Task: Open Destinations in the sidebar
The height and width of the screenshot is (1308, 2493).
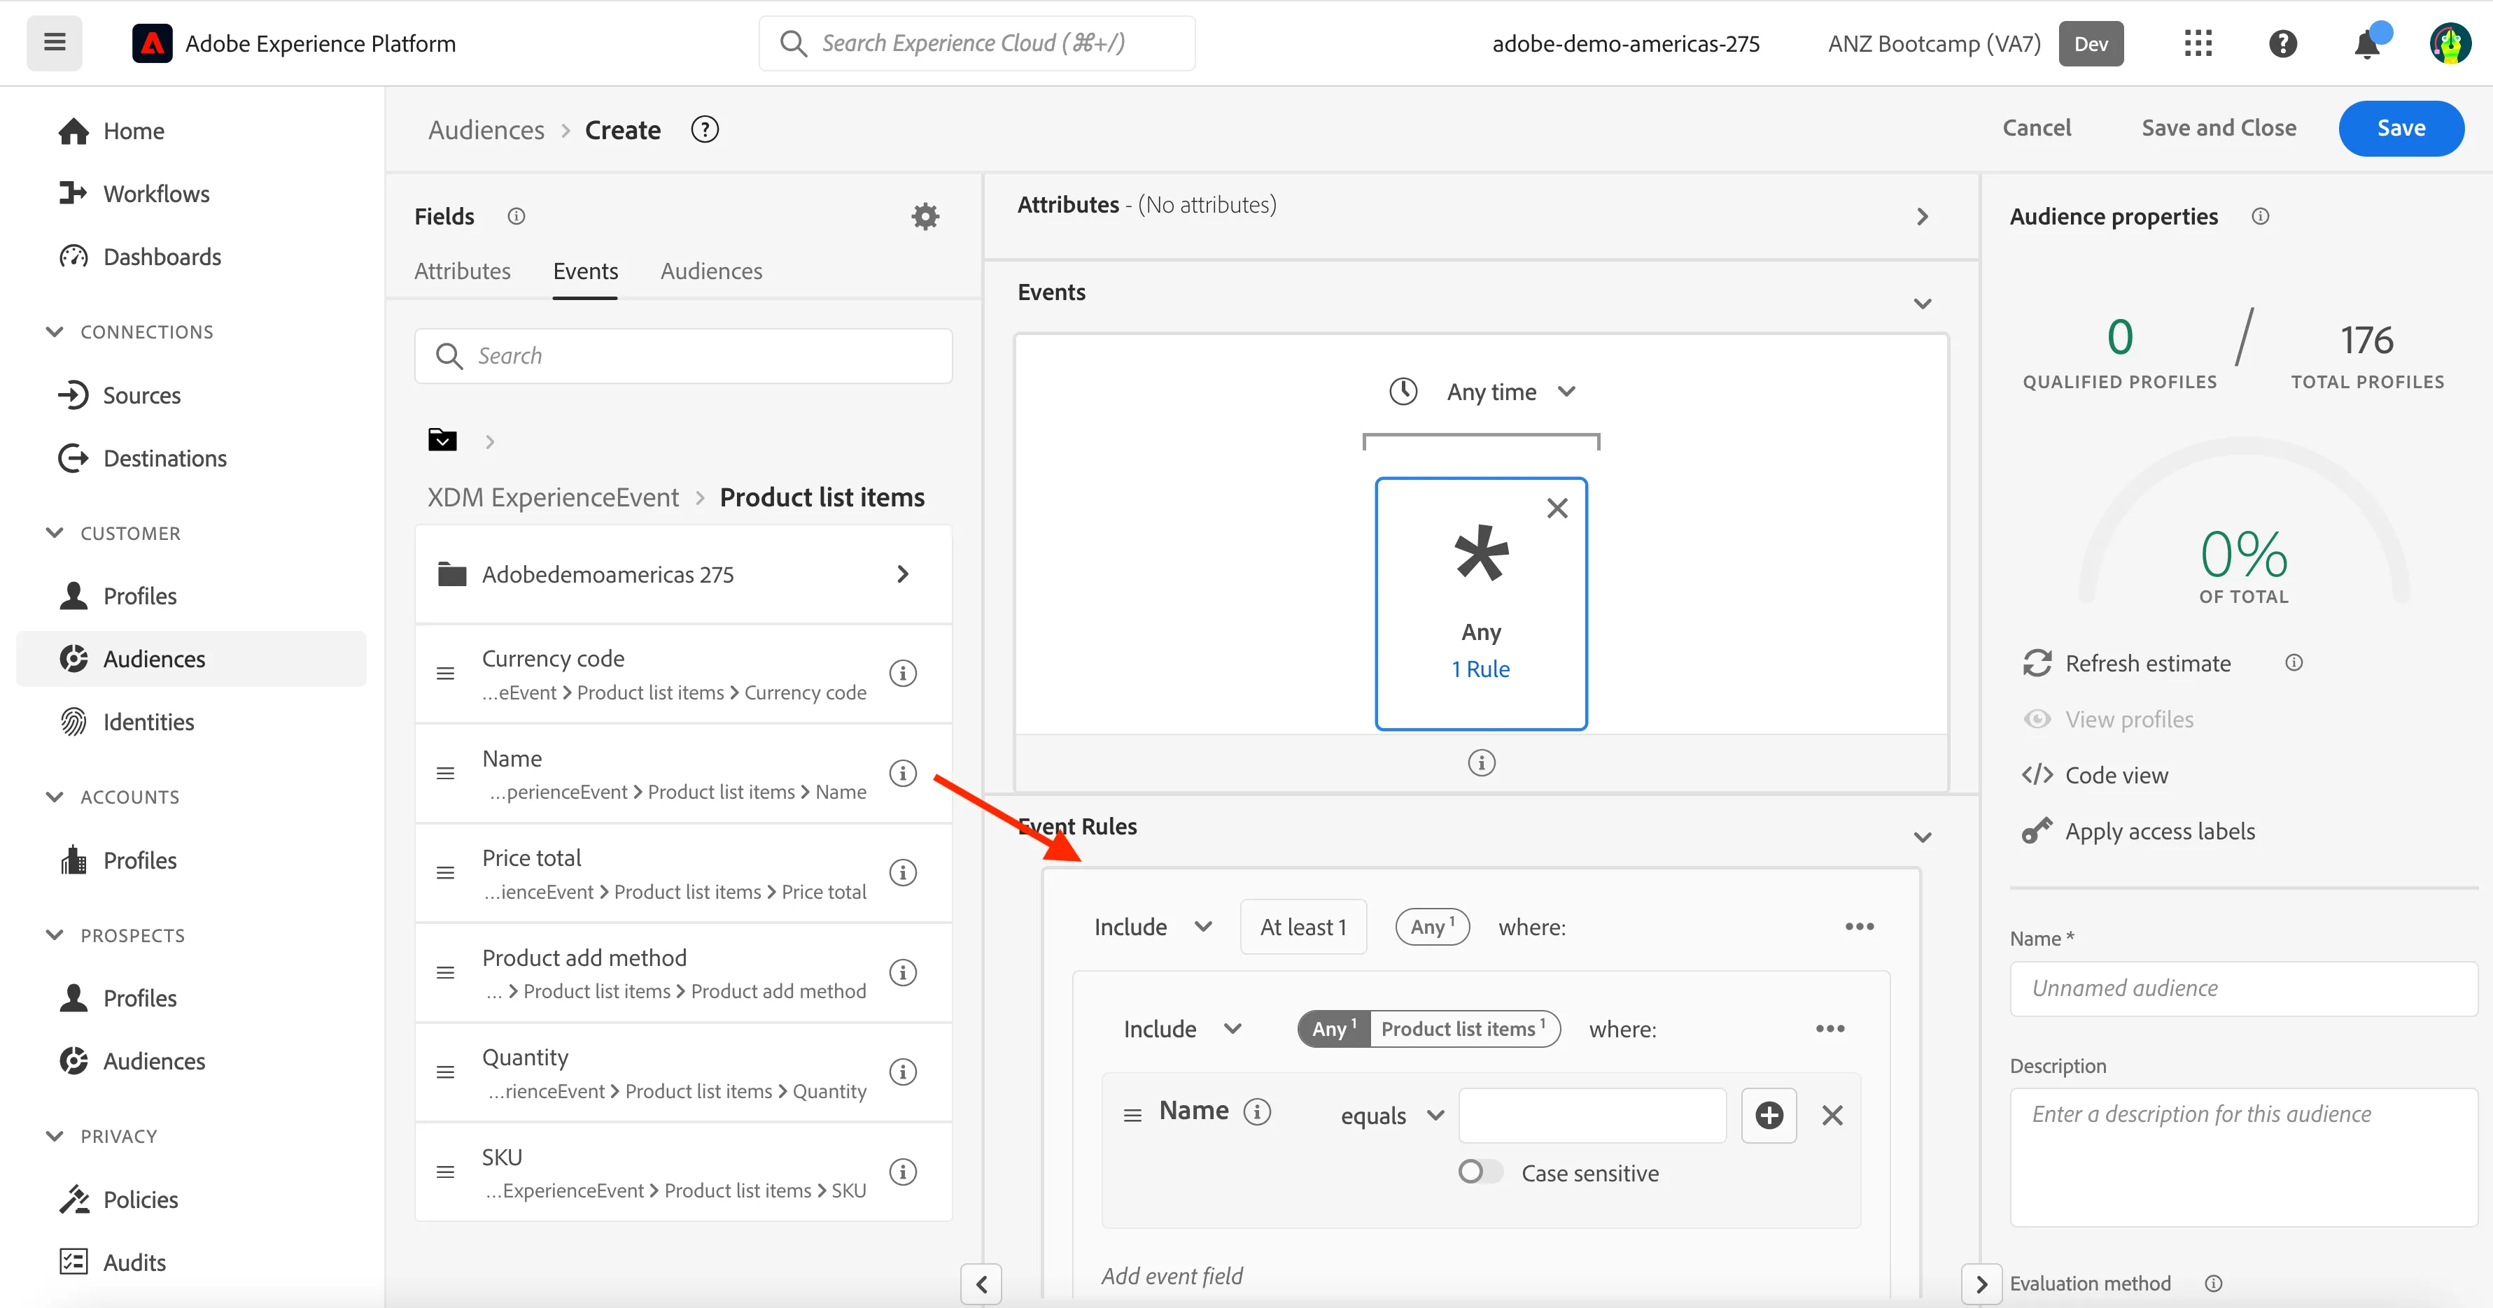Action: [x=164, y=459]
